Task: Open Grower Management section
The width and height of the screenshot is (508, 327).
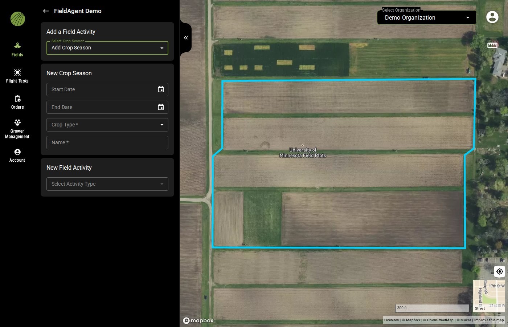Action: 17,129
